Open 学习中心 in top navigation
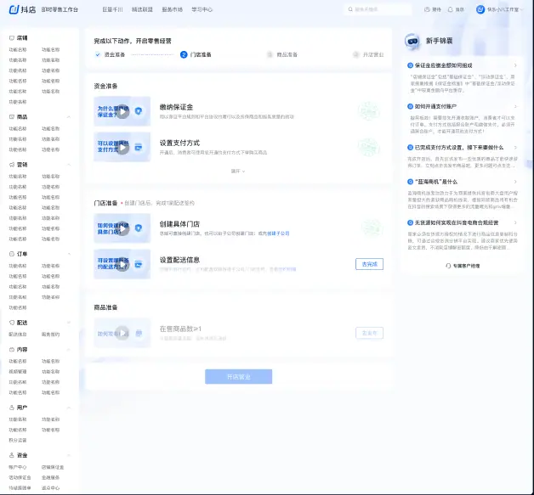The image size is (534, 495). (202, 9)
